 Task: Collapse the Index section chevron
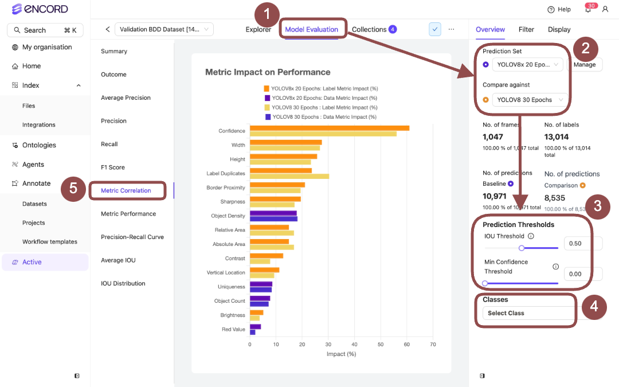point(79,85)
